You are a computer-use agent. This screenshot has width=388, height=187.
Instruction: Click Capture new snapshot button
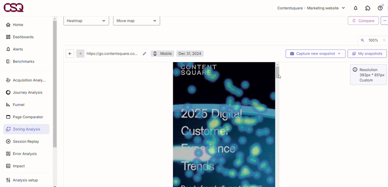tap(316, 54)
